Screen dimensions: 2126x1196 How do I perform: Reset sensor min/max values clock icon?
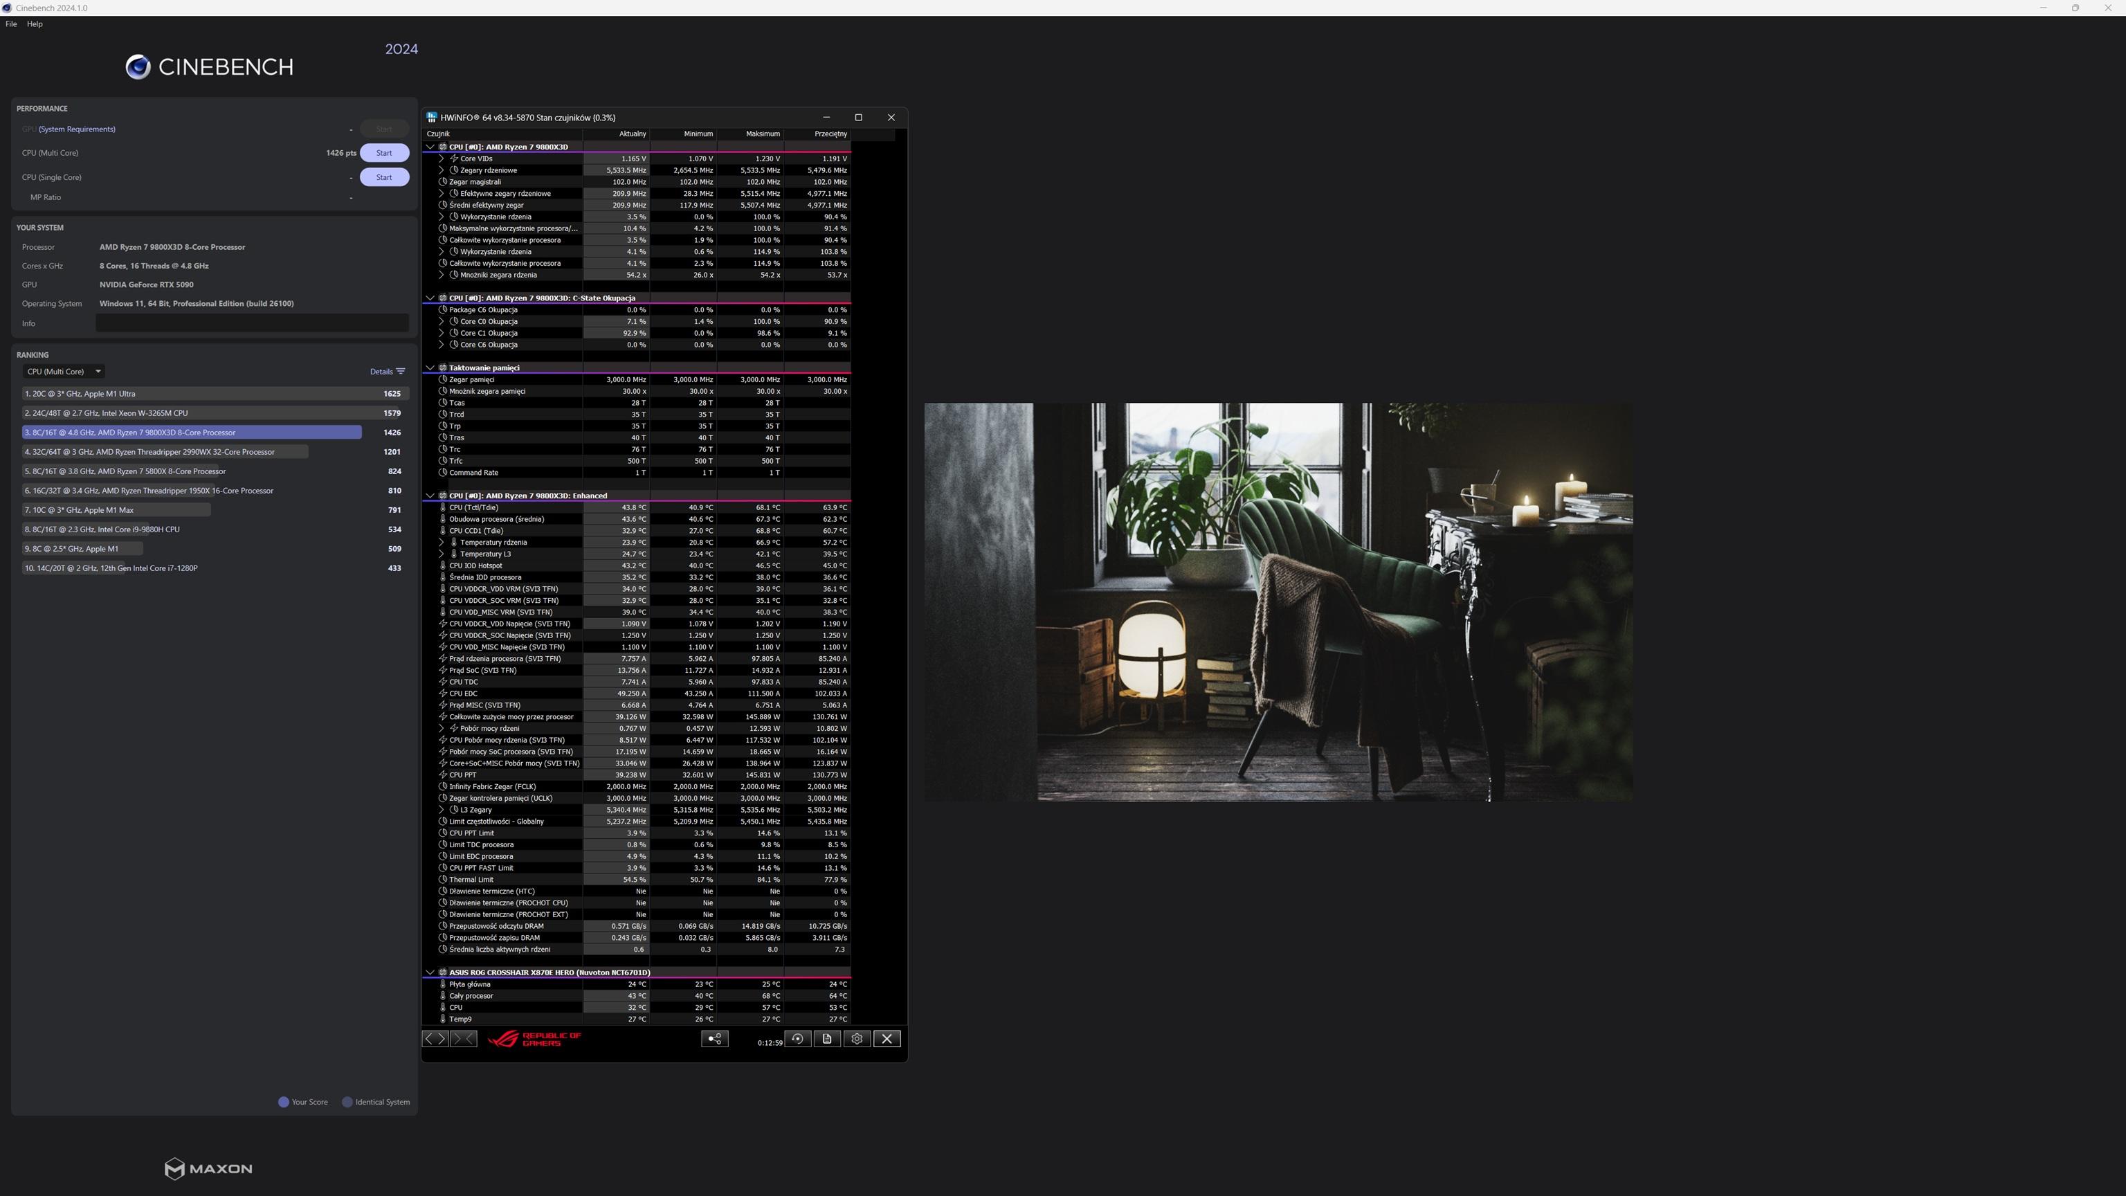point(797,1039)
